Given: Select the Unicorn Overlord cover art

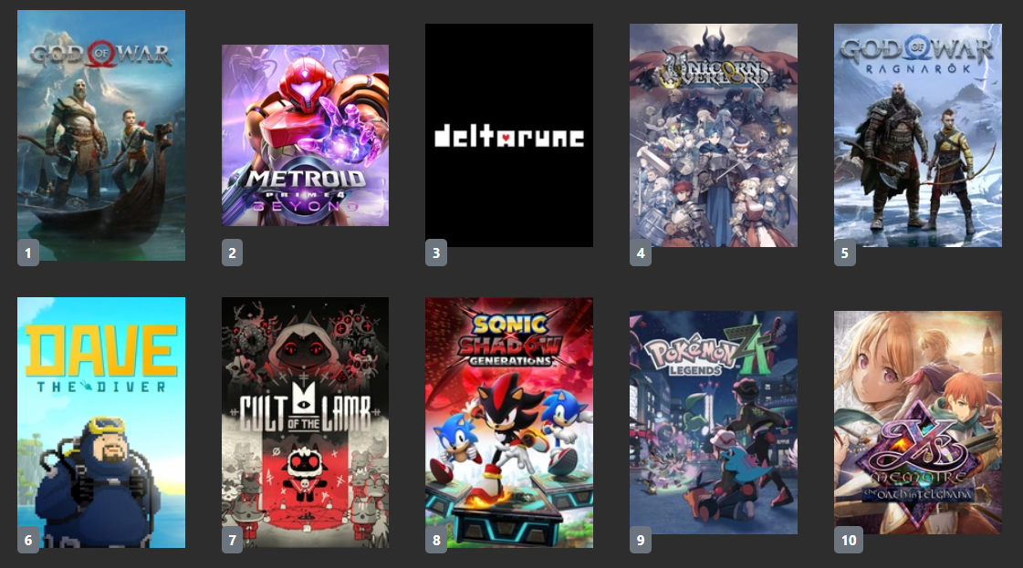Looking at the screenshot, I should pyautogui.click(x=713, y=135).
